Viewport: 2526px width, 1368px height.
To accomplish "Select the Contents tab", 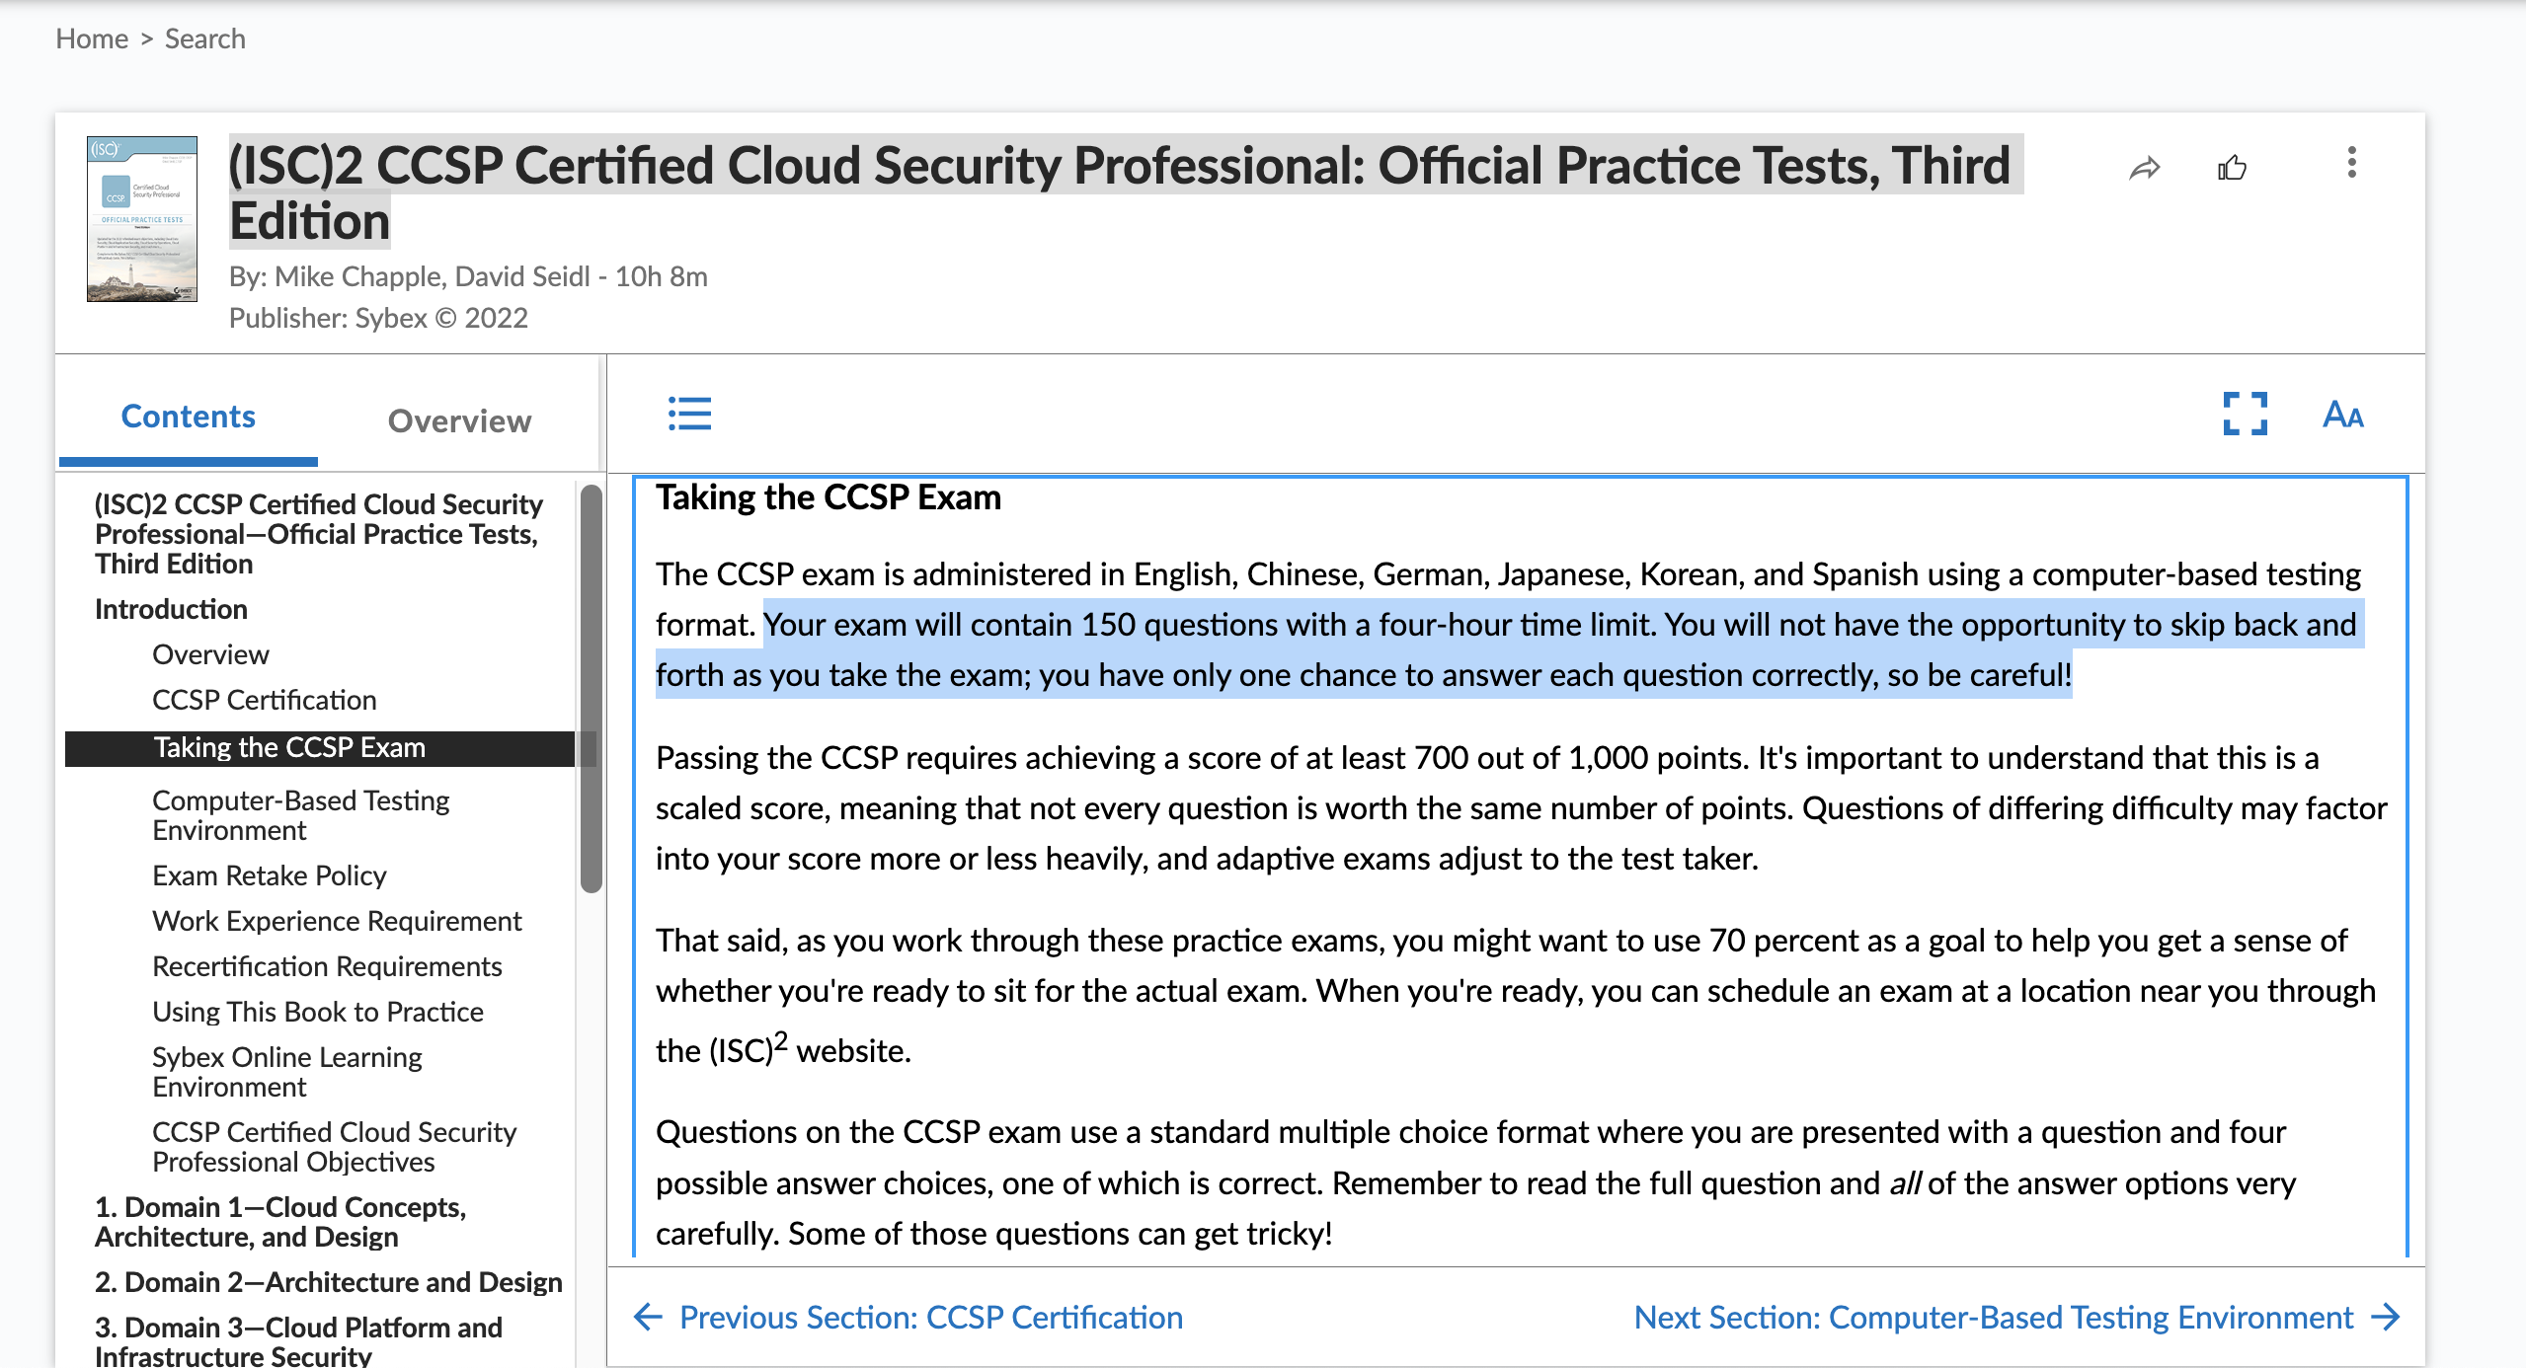I will click(x=188, y=418).
